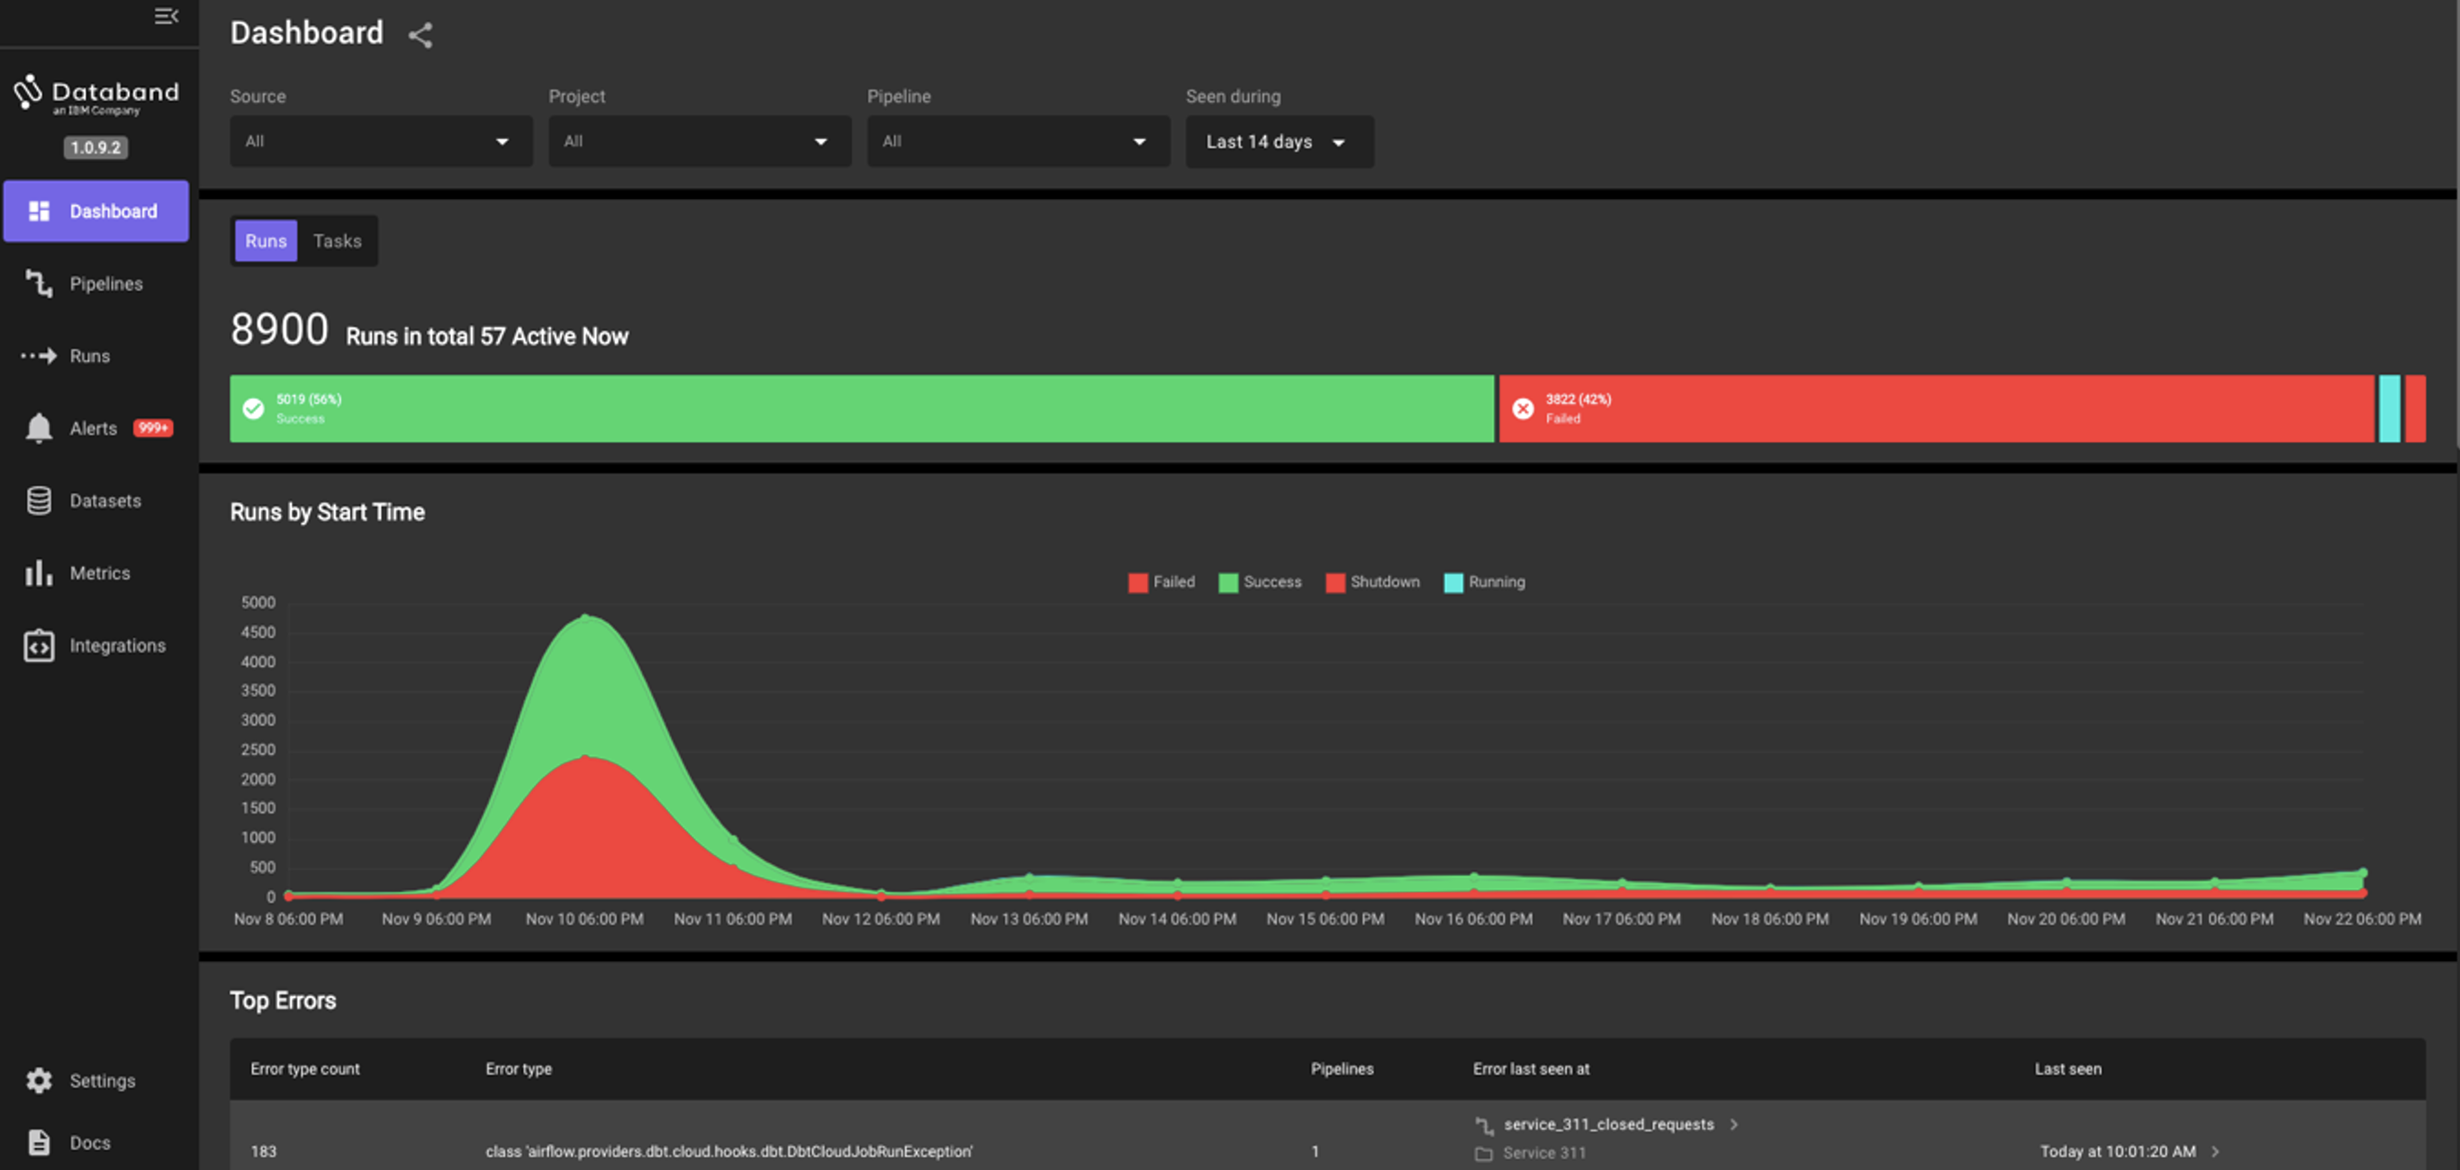The image size is (2460, 1170).
Task: Expand the Last 14 days dropdown
Action: [x=1279, y=142]
